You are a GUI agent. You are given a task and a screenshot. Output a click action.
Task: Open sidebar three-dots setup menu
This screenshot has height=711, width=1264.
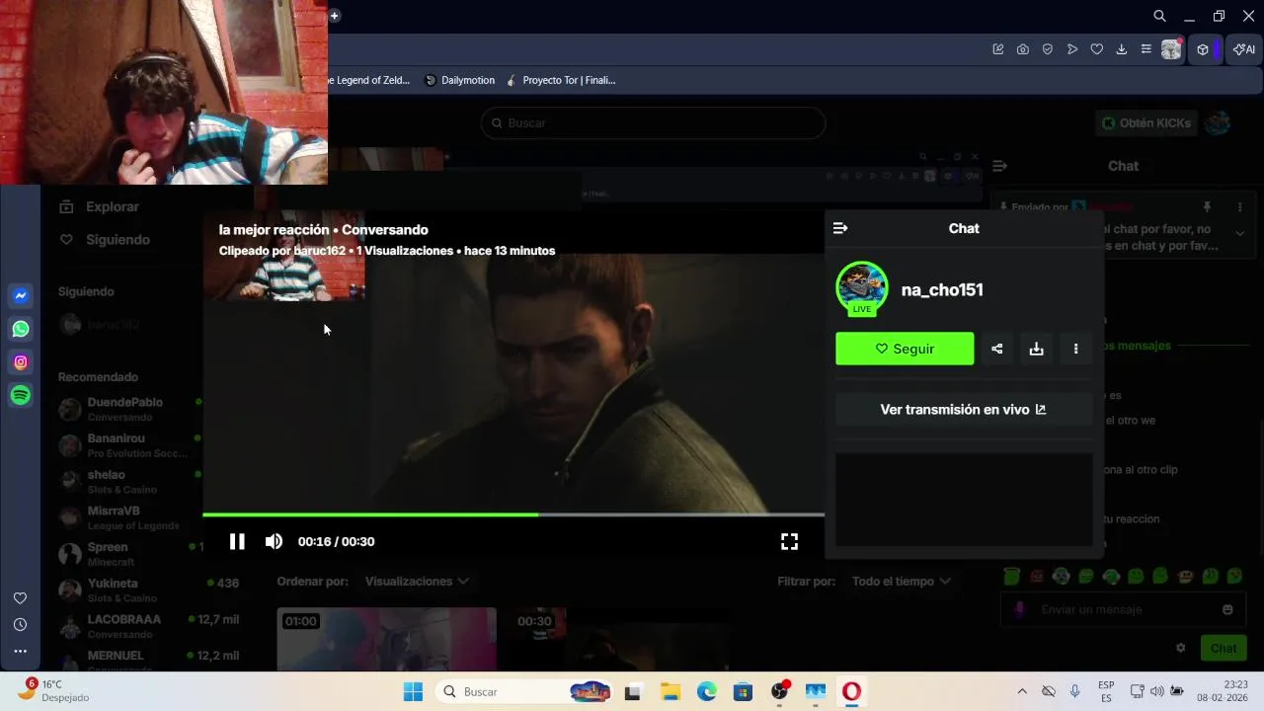pyautogui.click(x=20, y=651)
